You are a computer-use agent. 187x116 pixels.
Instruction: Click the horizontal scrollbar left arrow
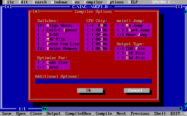coord(43,109)
